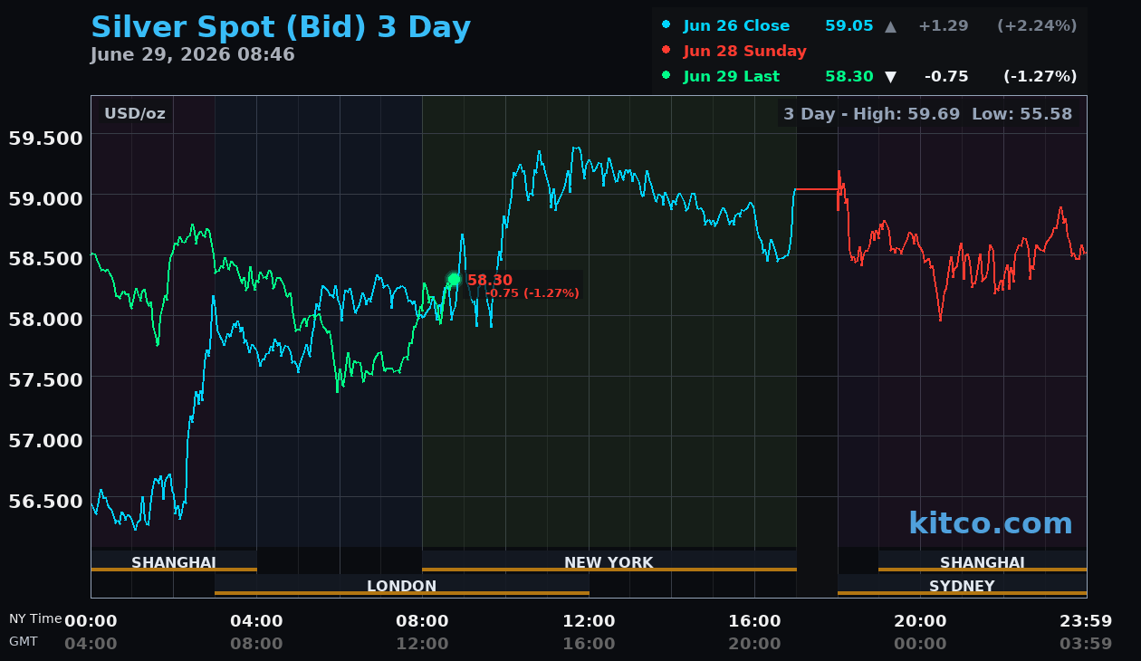Click the Silver Spot (Bid) 3 Day title
Viewport: 1141px width, 661px height.
[x=281, y=27]
